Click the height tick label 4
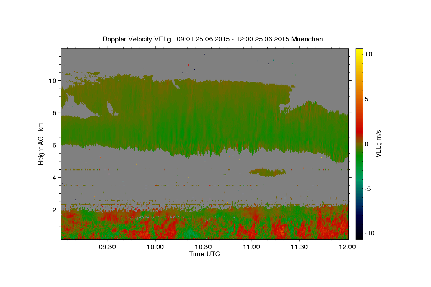Image resolution: width=431 pixels, height=287 pixels. 55,177
